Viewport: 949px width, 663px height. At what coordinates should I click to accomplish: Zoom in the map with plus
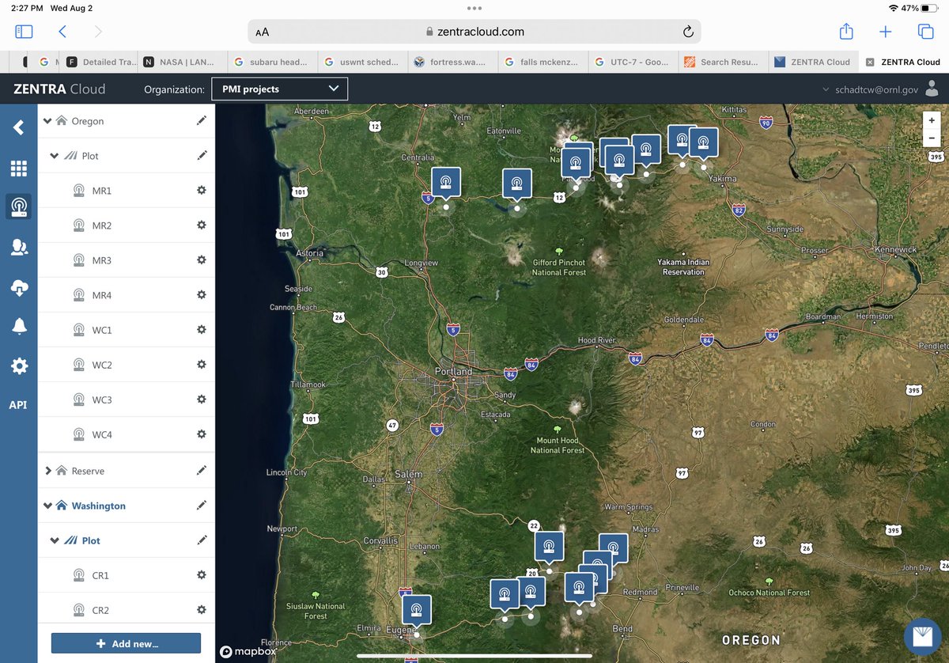[932, 120]
